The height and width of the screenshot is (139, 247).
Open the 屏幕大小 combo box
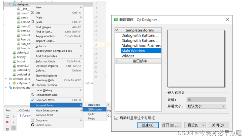click(x=206, y=106)
